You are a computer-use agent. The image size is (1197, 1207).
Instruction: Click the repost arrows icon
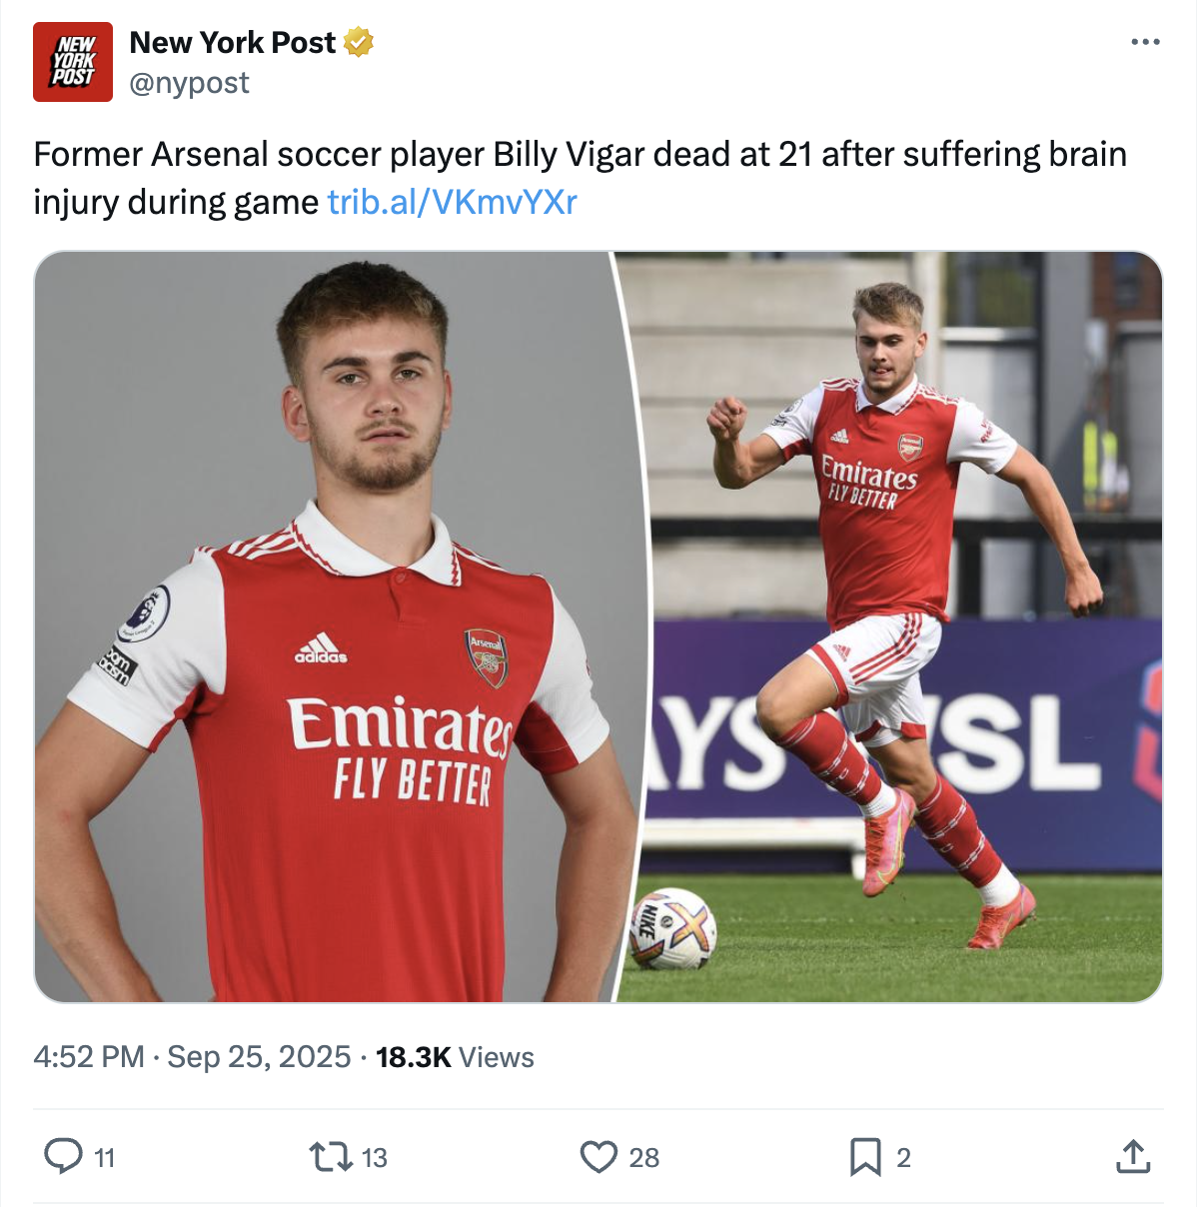(330, 1157)
